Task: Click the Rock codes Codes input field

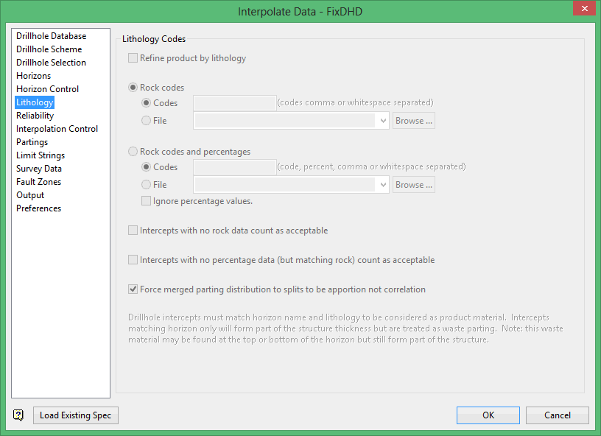Action: point(234,103)
